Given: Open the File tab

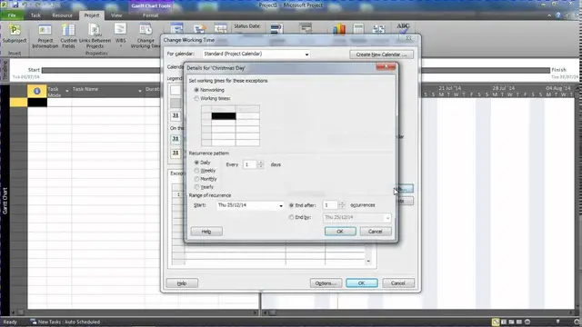Looking at the screenshot, I should (x=12, y=15).
